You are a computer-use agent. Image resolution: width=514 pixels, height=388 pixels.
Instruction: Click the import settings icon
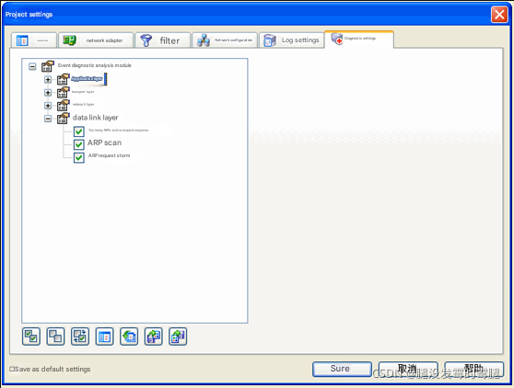154,337
